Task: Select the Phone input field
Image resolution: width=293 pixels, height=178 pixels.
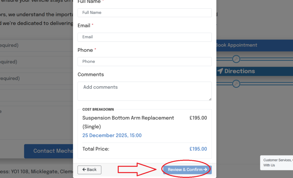Action: pos(144,62)
